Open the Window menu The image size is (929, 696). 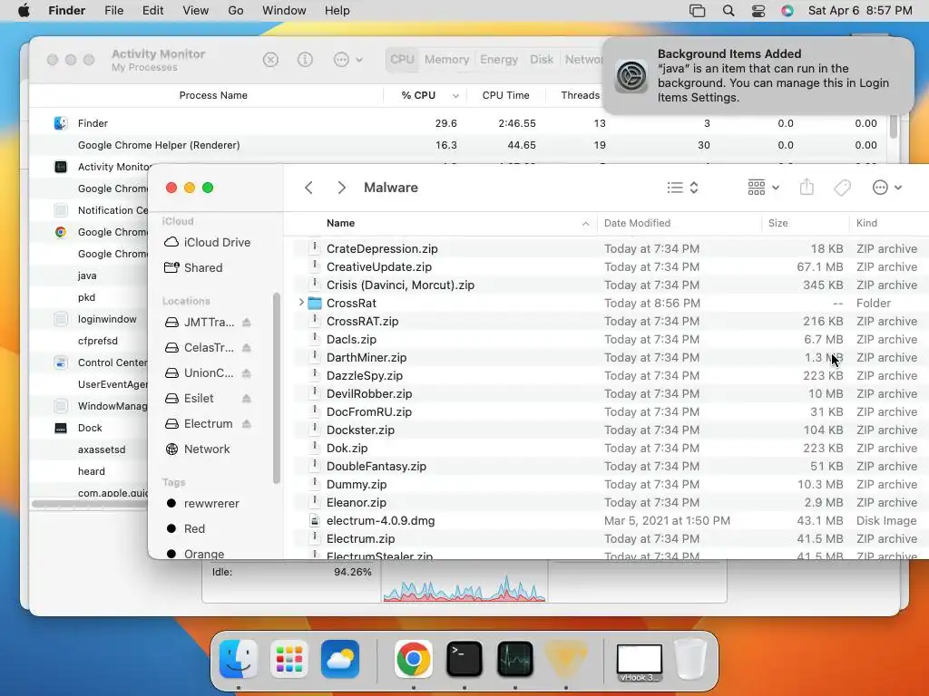(x=284, y=11)
